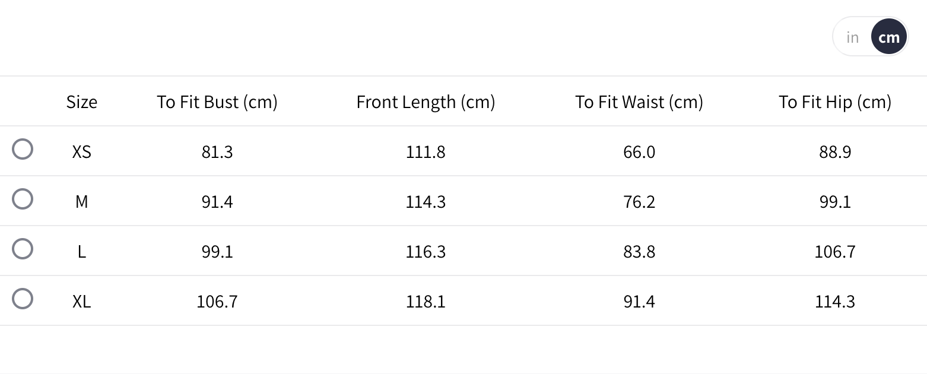Viewport: 927px width, 374px height.
Task: Click the M waist value 76.2
Action: (x=639, y=202)
